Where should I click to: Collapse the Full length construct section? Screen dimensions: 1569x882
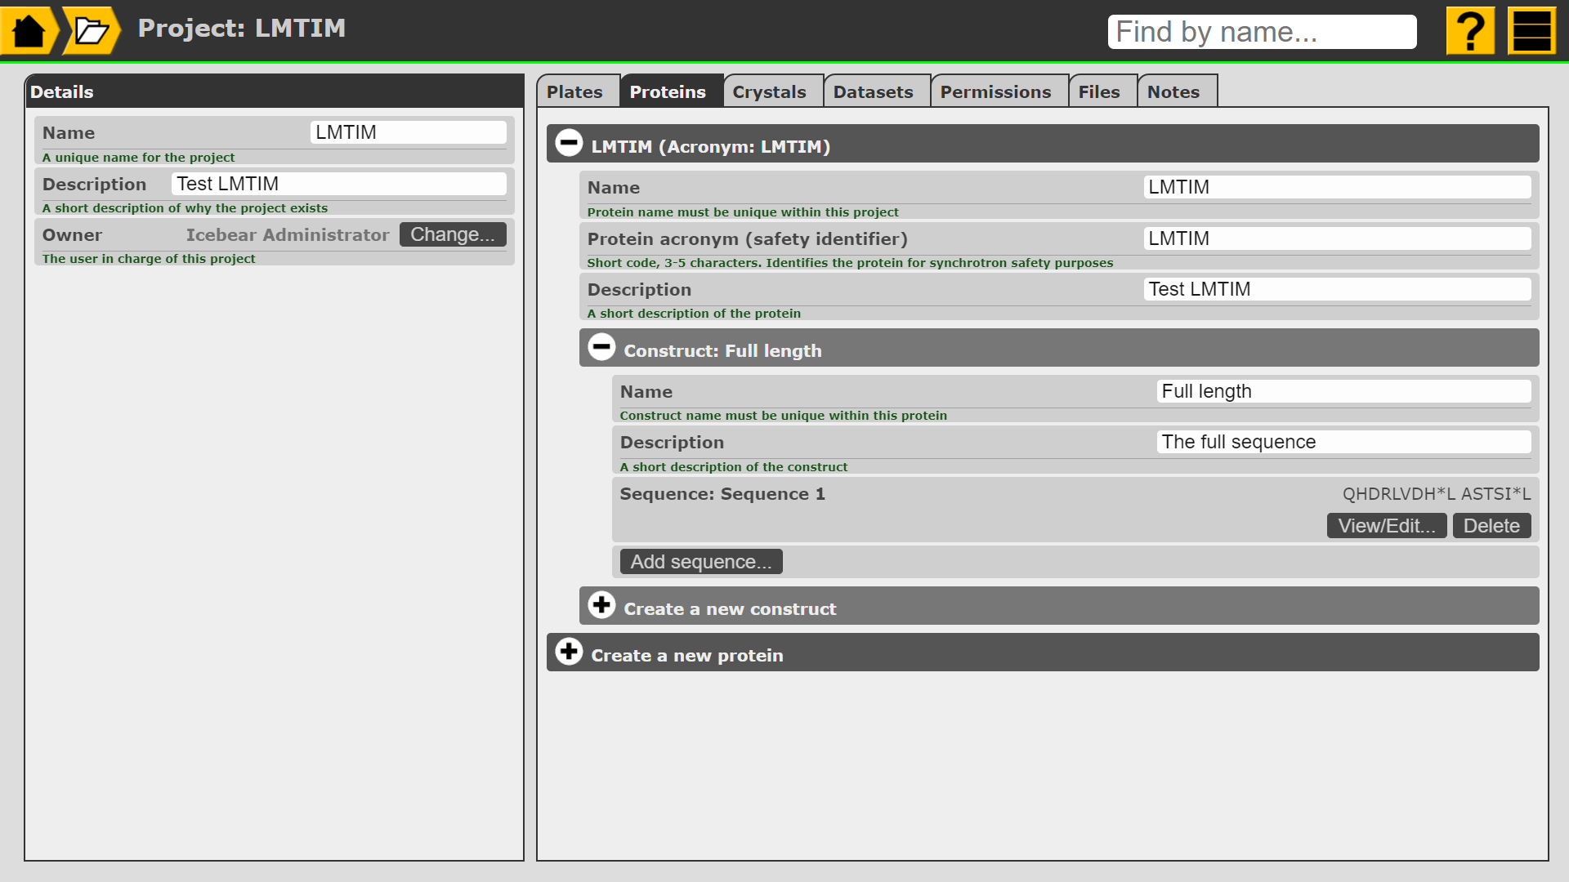601,348
